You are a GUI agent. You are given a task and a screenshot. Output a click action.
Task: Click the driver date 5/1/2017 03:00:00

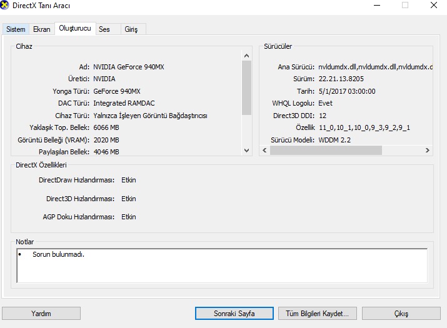(x=347, y=91)
